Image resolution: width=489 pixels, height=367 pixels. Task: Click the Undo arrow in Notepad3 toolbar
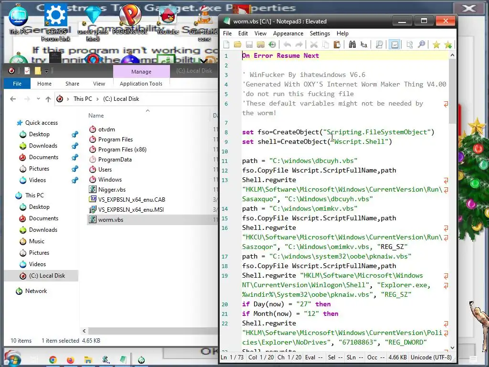(287, 44)
